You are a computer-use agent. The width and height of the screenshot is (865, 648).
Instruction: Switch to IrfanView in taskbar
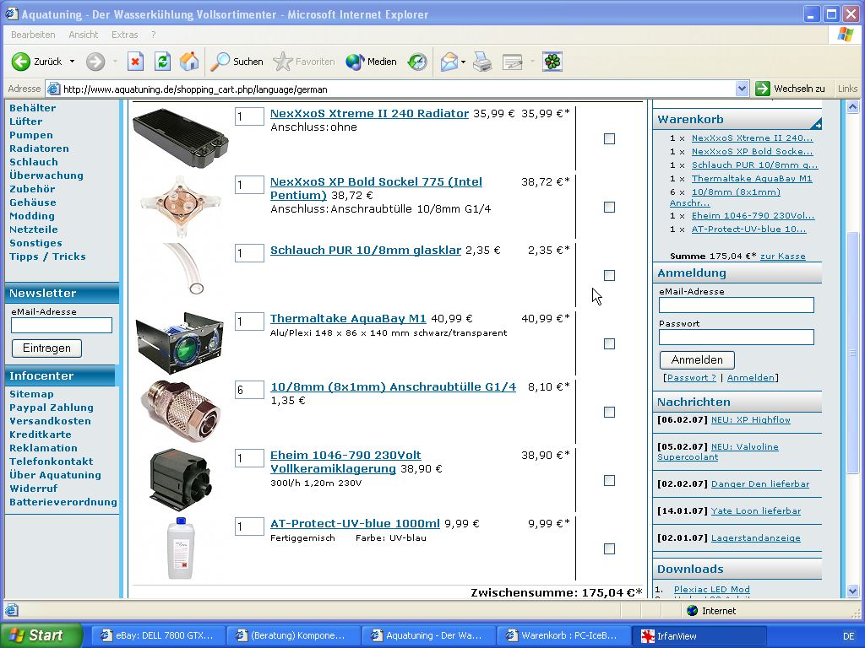(x=699, y=635)
